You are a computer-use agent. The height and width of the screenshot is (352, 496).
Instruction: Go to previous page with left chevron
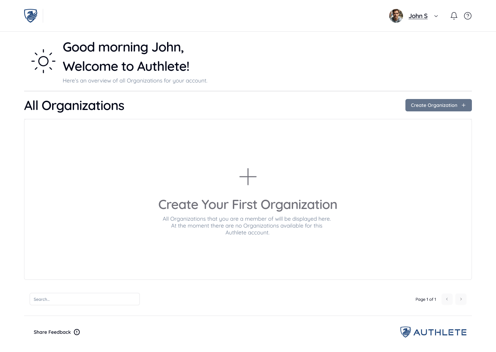click(447, 299)
